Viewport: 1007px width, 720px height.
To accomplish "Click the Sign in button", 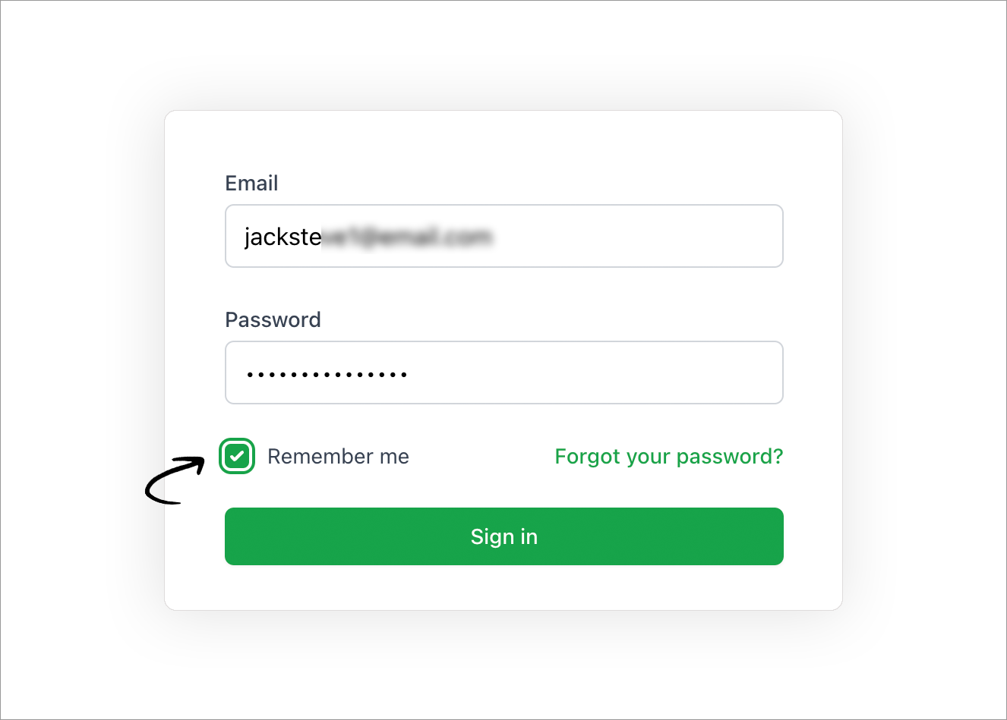I will (504, 536).
